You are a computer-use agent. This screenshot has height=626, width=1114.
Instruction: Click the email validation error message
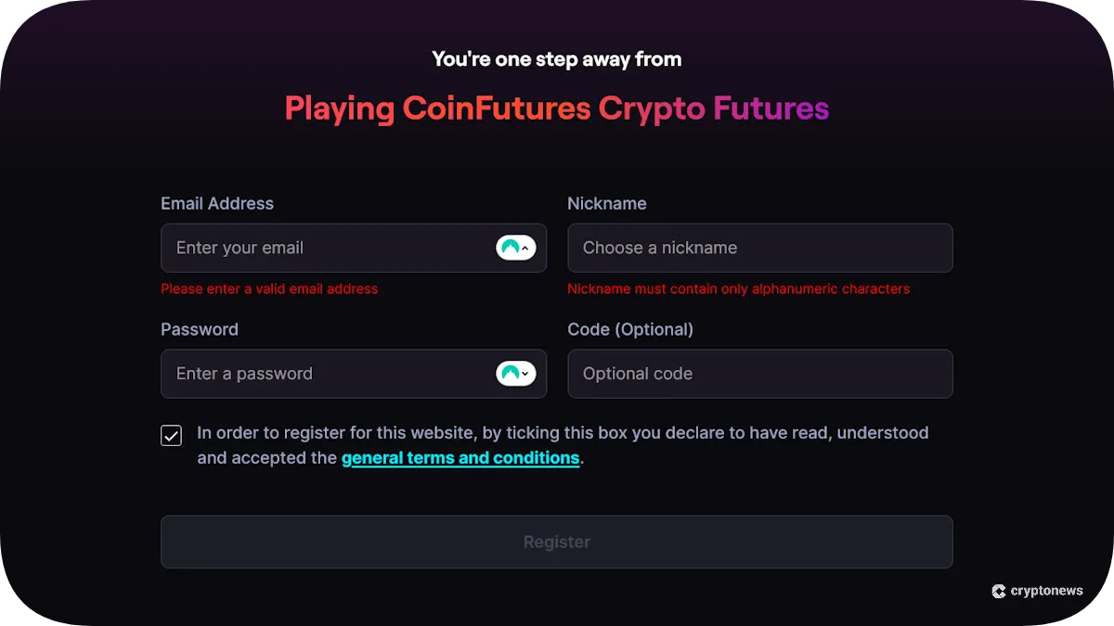click(x=269, y=288)
